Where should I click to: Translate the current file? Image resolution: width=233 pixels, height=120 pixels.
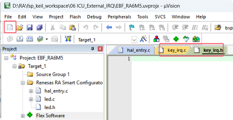[x=10, y=39]
